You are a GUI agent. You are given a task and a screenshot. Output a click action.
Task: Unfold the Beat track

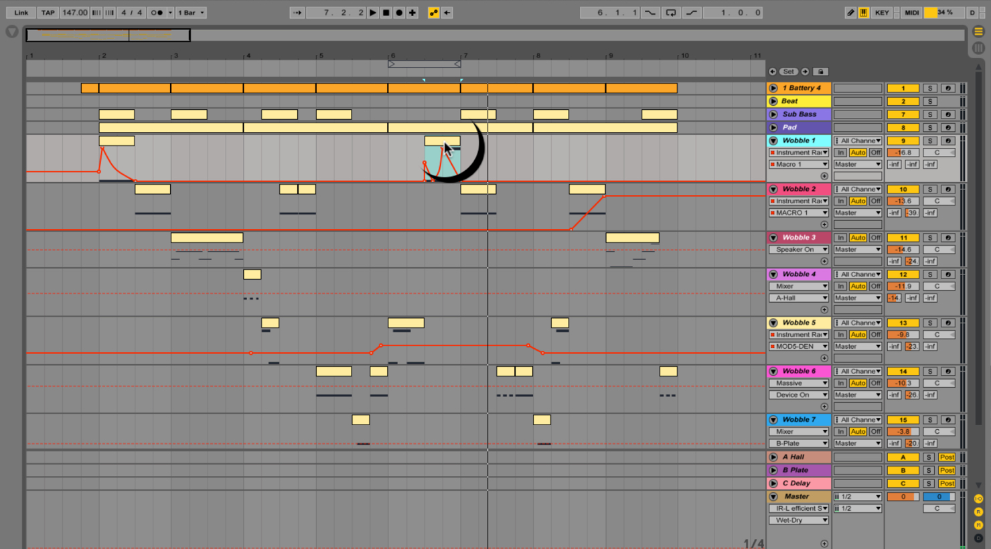(773, 101)
